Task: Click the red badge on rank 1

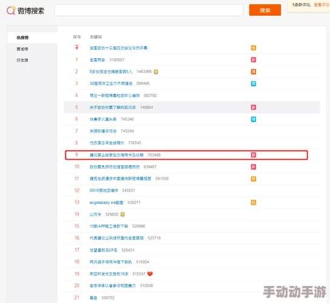Action: 254,60
